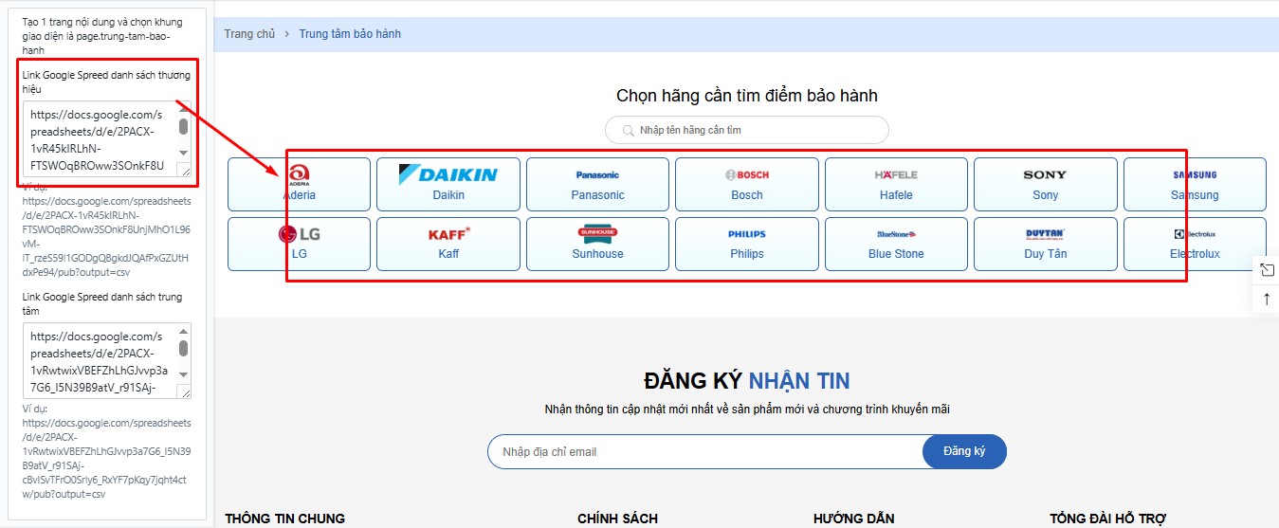The width and height of the screenshot is (1279, 528).
Task: Click 'Link Google Spreed danh sách thương hiệu' label
Action: (106, 82)
